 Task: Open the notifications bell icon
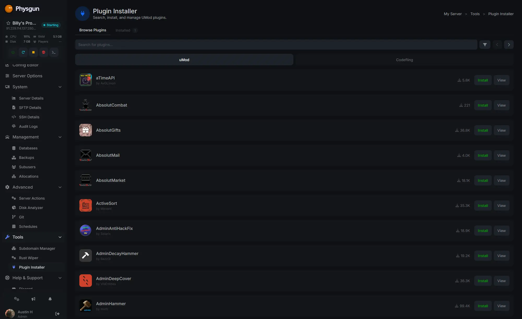50,299
